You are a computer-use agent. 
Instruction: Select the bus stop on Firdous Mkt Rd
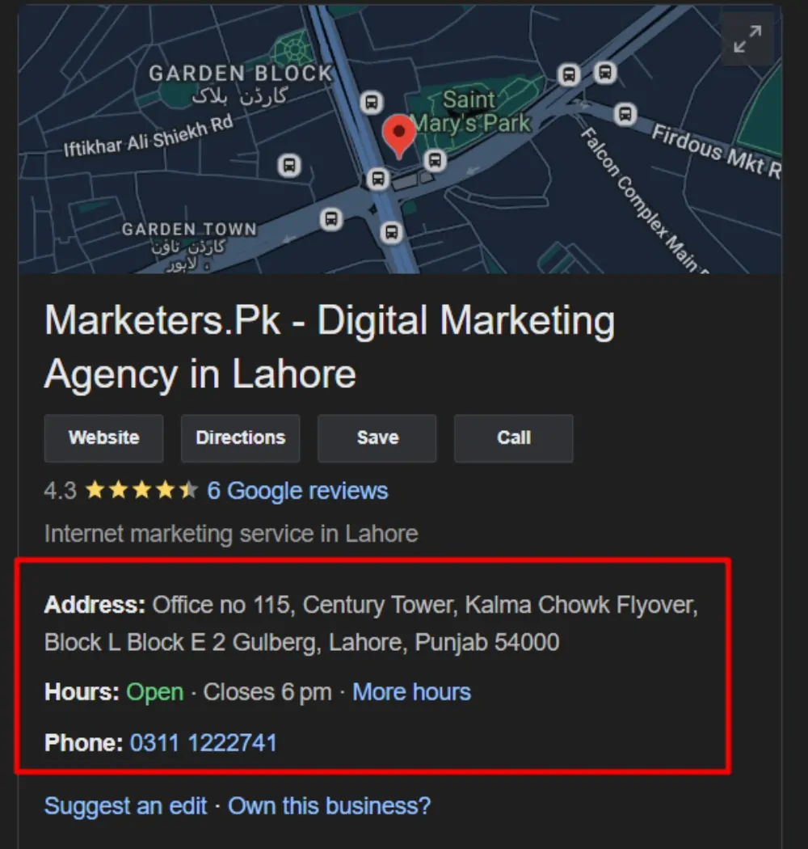pyautogui.click(x=625, y=114)
